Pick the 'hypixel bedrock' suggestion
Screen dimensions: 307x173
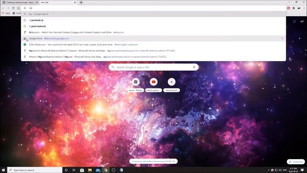click(x=153, y=26)
